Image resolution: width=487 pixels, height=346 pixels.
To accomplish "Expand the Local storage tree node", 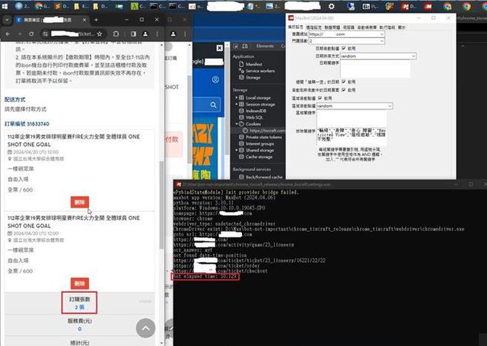I will point(236,97).
